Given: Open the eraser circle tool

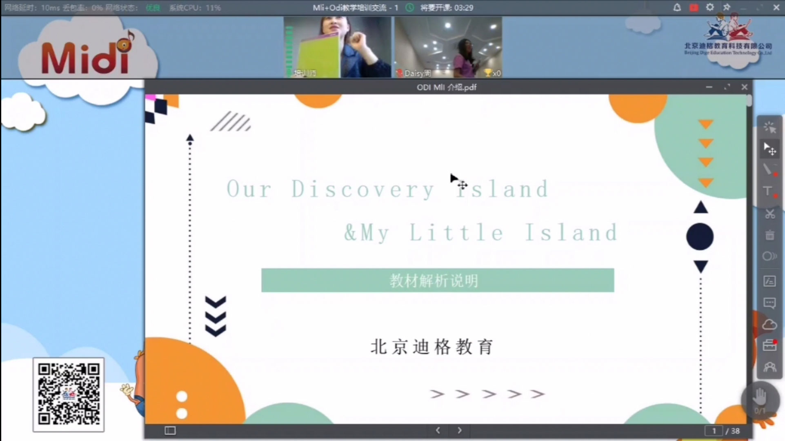Looking at the screenshot, I should 770,256.
